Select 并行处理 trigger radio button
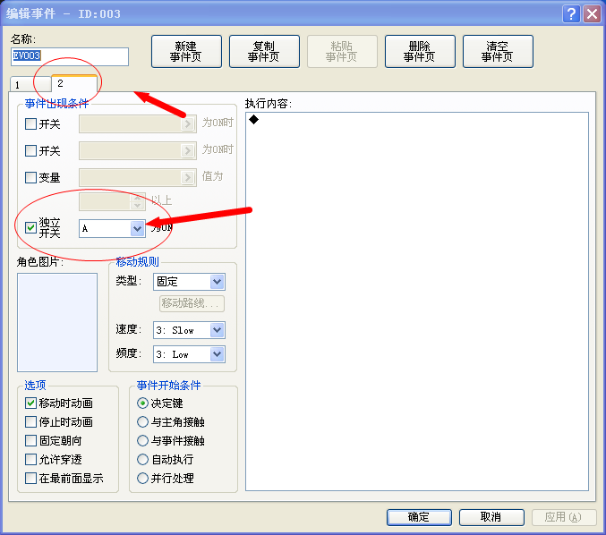The height and width of the screenshot is (535, 606). click(x=142, y=479)
